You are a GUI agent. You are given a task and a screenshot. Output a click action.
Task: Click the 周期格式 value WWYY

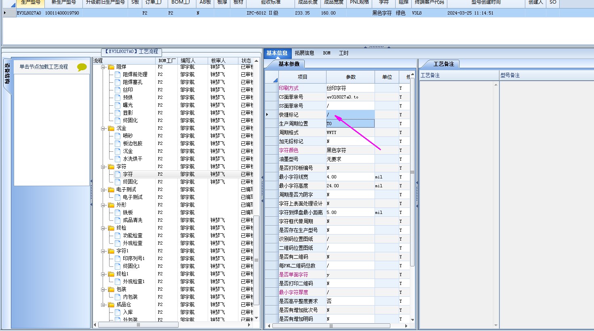pos(350,132)
